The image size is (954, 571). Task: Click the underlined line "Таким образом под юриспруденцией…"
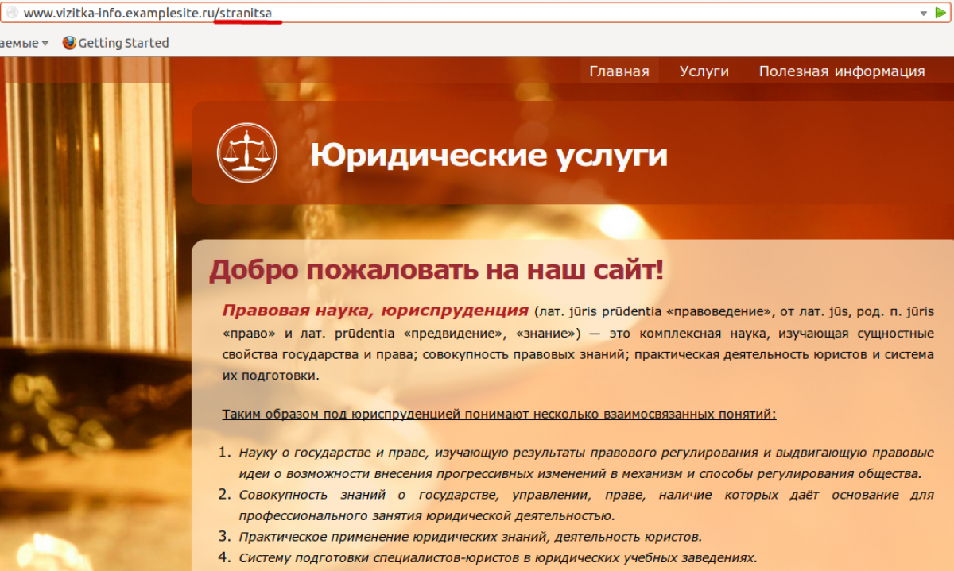[x=499, y=414]
